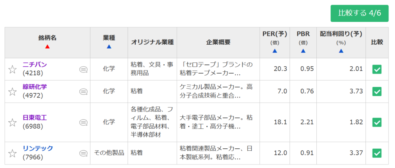Add ニチバン to favorites with star icon
The width and height of the screenshot is (395, 168).
pos(12,69)
